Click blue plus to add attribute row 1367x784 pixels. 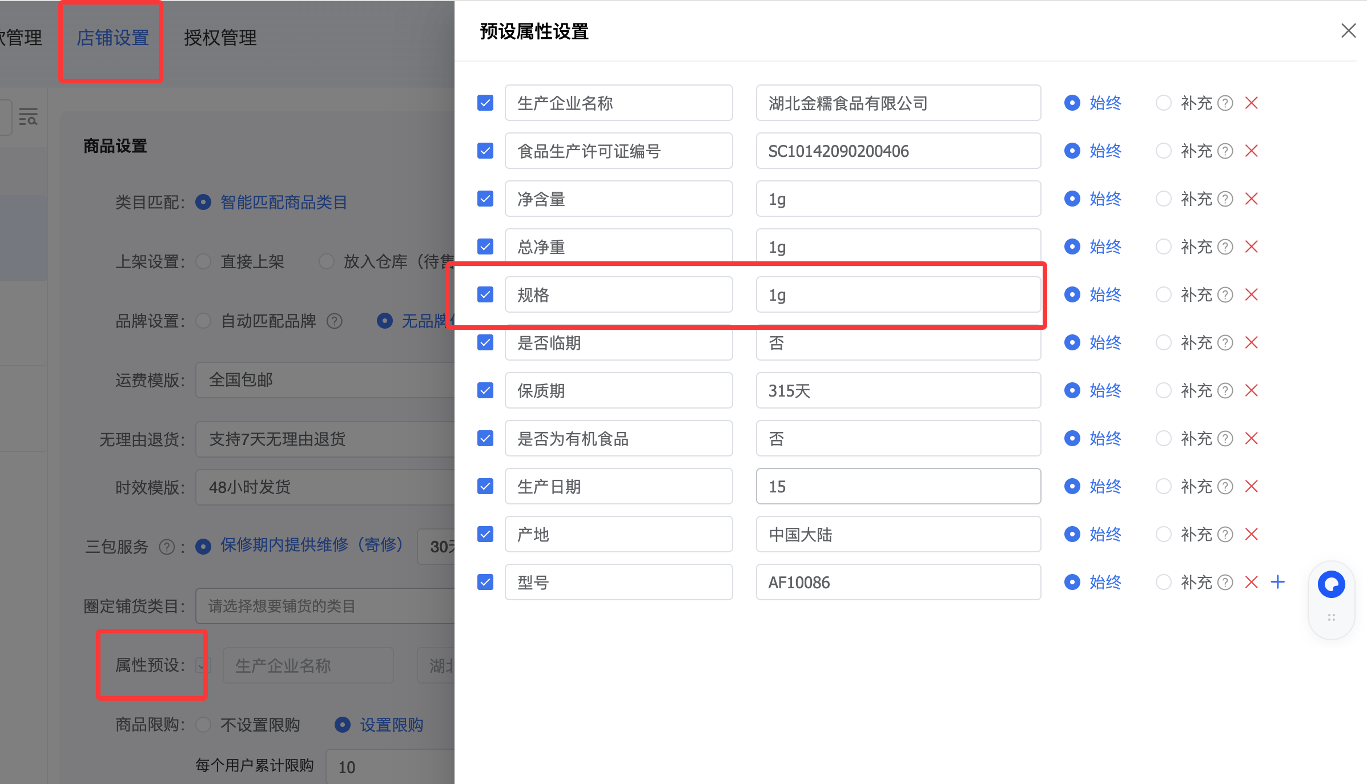click(x=1277, y=582)
